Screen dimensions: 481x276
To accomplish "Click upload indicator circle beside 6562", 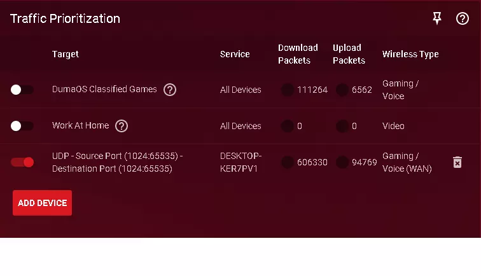I will pyautogui.click(x=342, y=90).
